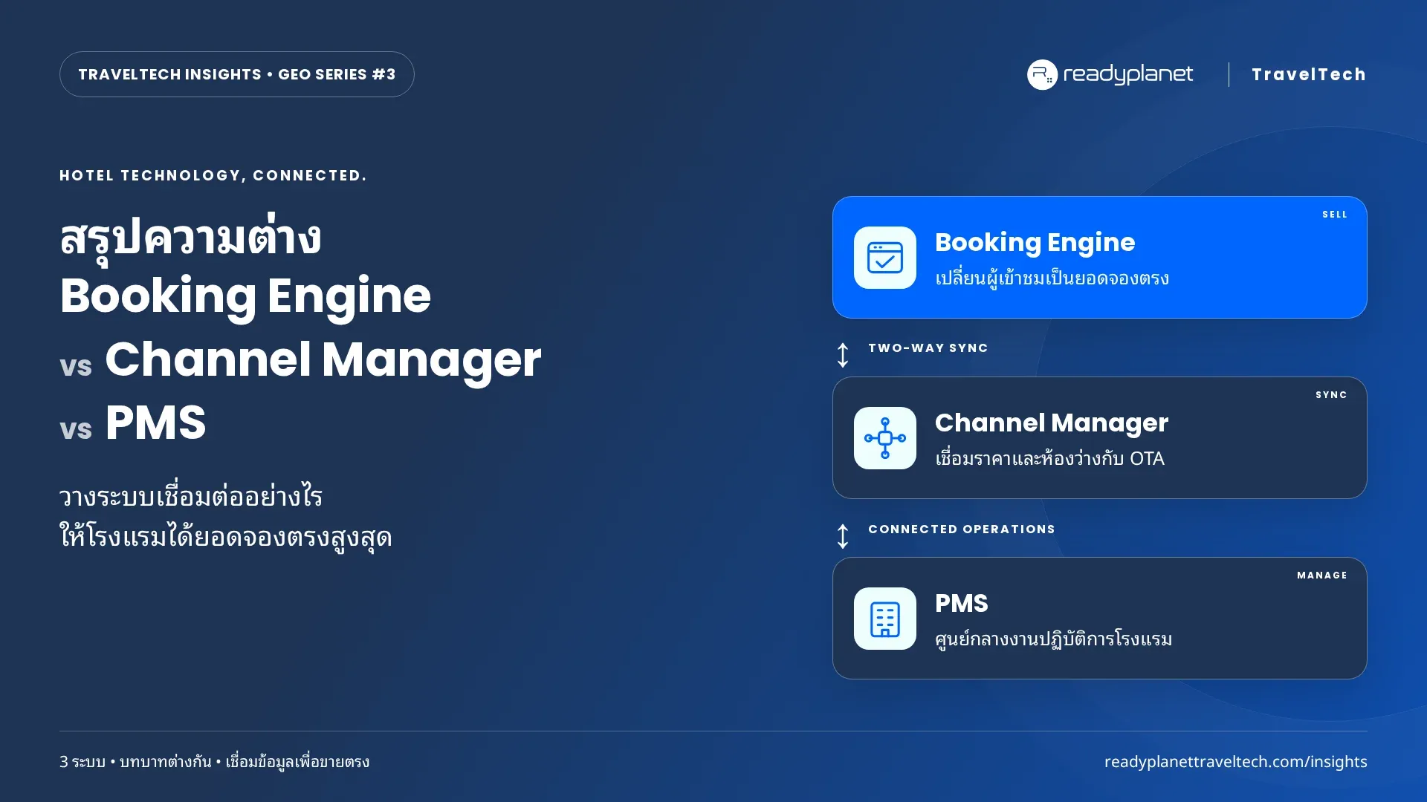
Task: Click the SYNC label on the card
Action: click(1331, 395)
